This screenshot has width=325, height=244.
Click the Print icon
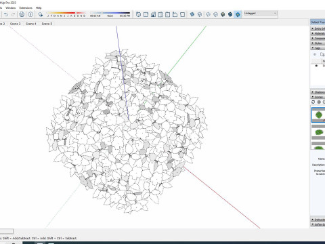tap(22, 14)
